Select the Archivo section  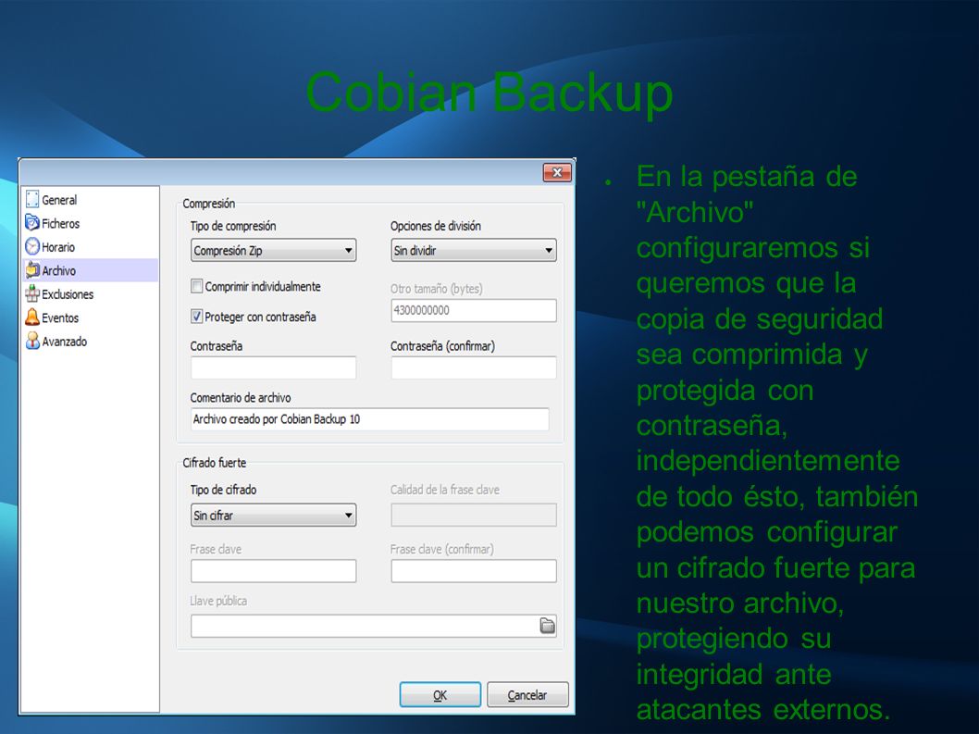tap(90, 270)
